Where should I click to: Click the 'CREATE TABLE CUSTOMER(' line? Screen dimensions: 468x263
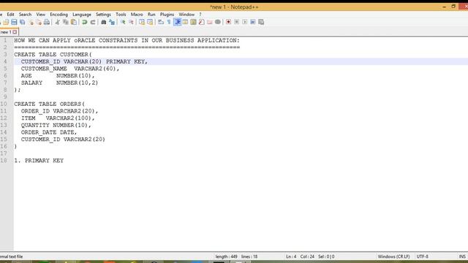click(53, 55)
